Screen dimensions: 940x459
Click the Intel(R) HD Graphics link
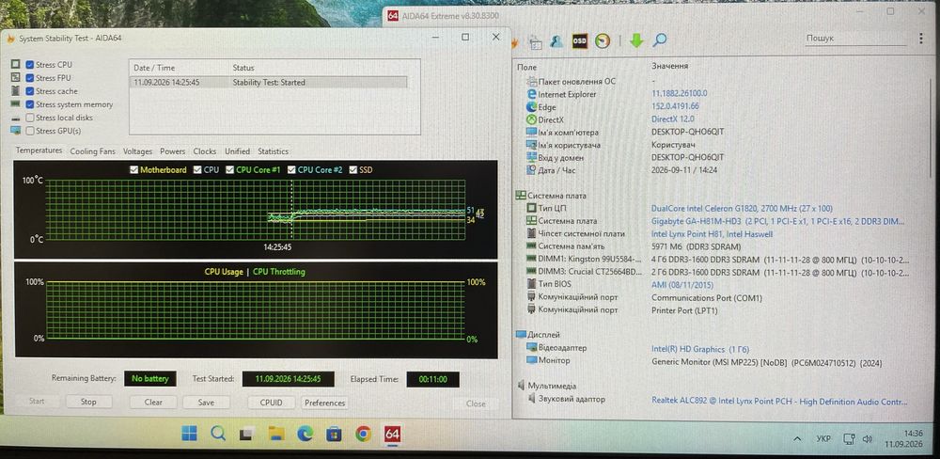pyautogui.click(x=700, y=349)
